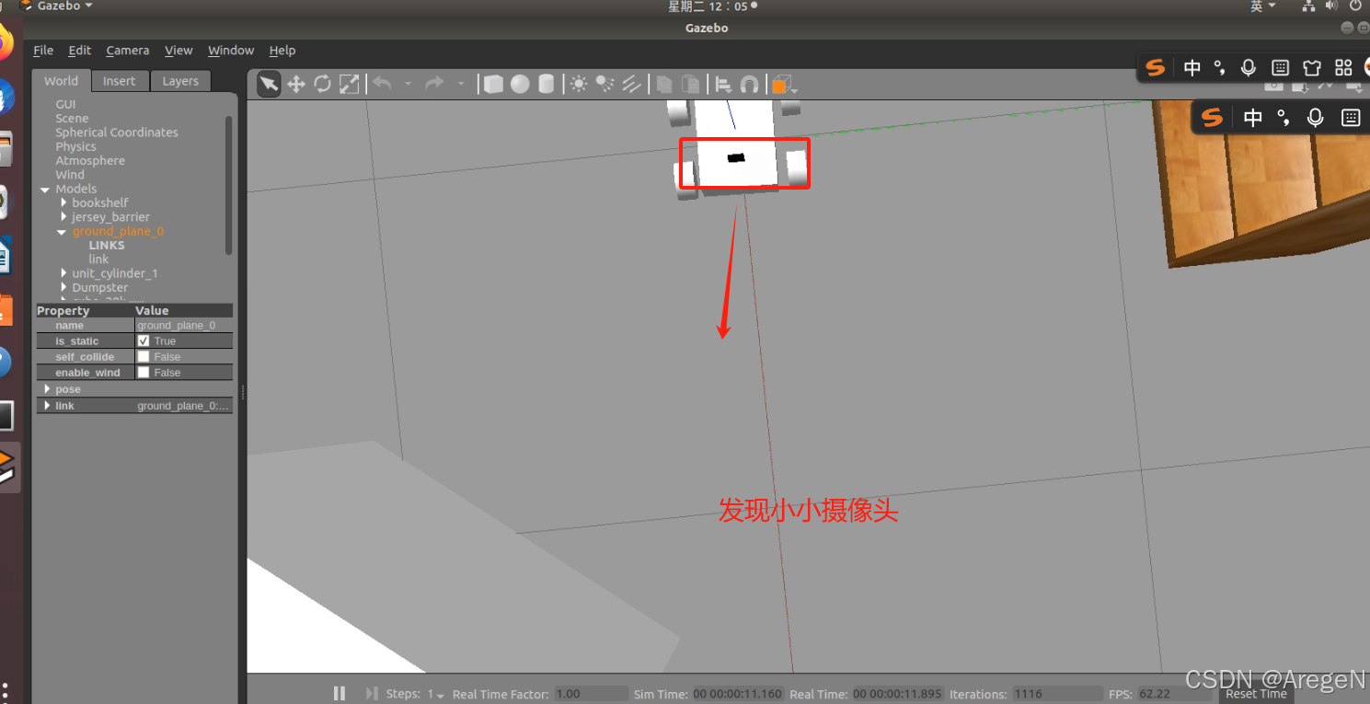
Task: Select the link item under LINKS
Action: pos(98,260)
